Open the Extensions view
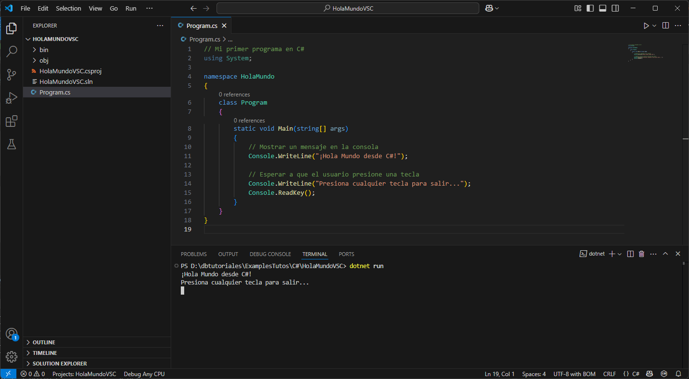This screenshot has width=689, height=379. [12, 121]
